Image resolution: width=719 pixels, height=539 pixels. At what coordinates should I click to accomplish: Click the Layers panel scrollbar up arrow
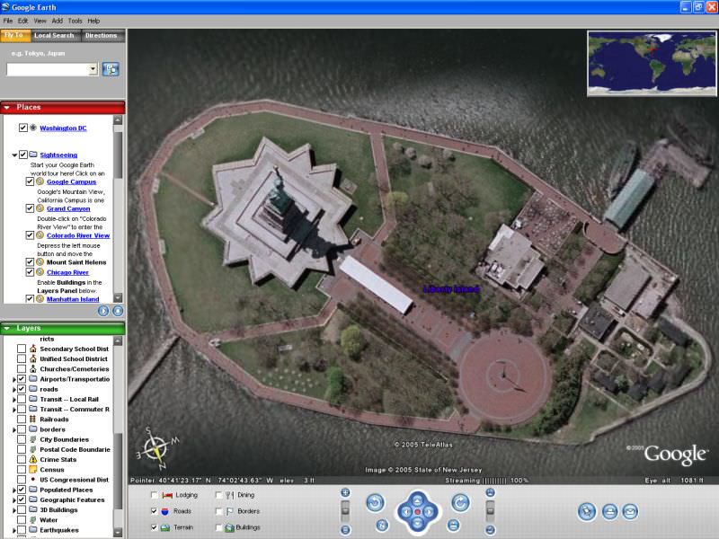pos(118,341)
